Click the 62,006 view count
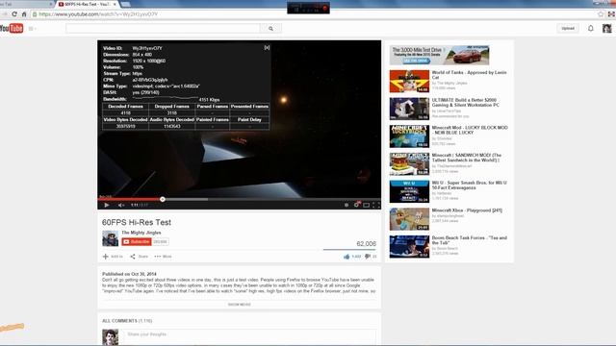The image size is (616, 346). 366,243
